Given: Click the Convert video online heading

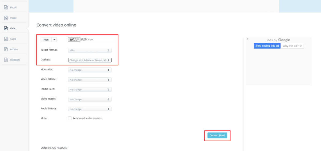Looking at the screenshot, I should pyautogui.click(x=56, y=25).
